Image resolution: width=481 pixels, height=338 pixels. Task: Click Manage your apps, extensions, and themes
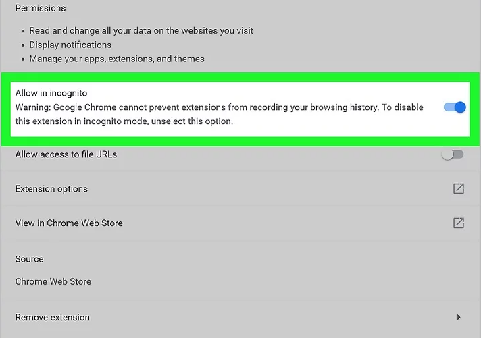coord(117,59)
